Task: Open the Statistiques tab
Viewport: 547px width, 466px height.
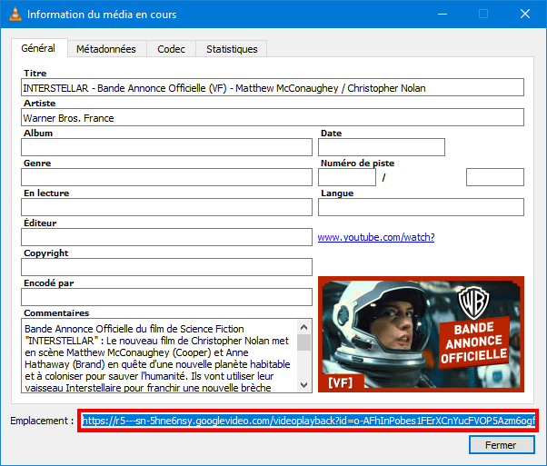Action: point(232,49)
